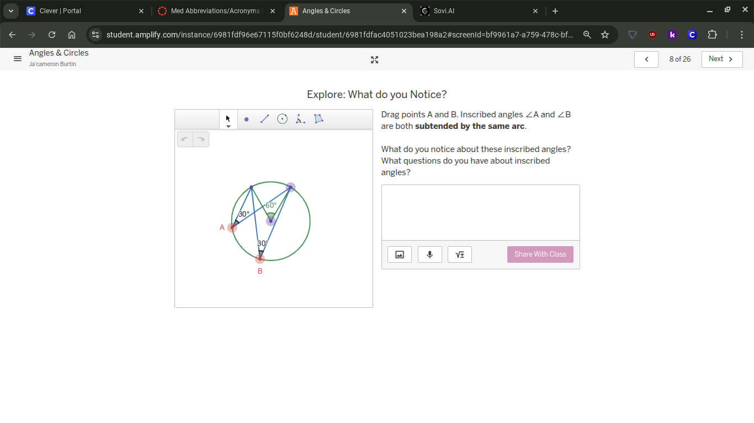Select the Point tool

click(246, 119)
